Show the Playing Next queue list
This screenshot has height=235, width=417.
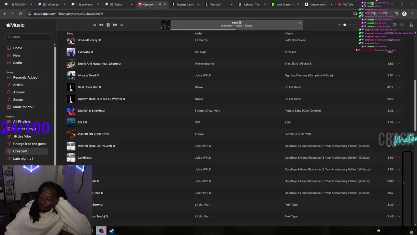402,25
